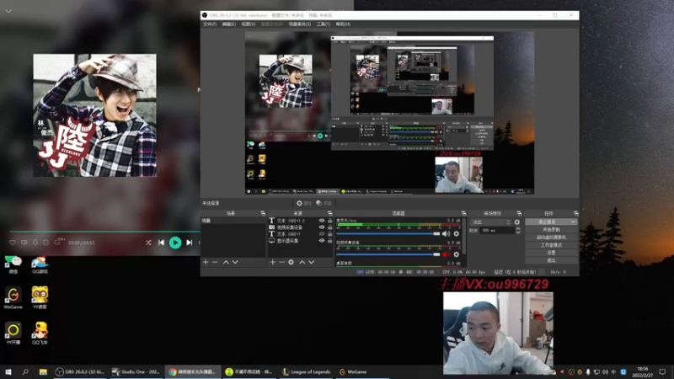Image resolution: width=674 pixels, height=379 pixels.
Task: Mute desktop audio with the speaker icon
Action: 447,233
